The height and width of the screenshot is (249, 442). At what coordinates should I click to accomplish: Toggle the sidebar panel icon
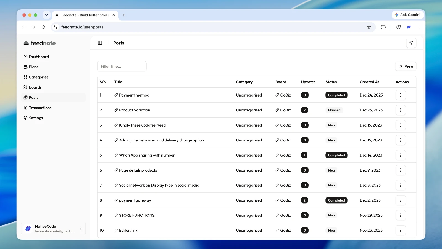[x=100, y=43]
